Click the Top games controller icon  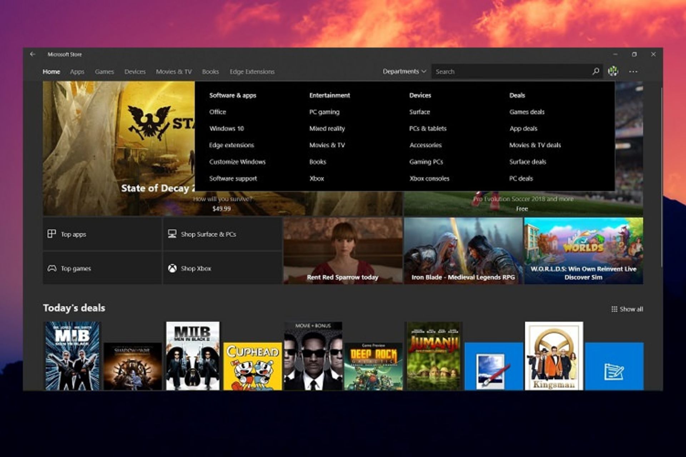coord(52,268)
